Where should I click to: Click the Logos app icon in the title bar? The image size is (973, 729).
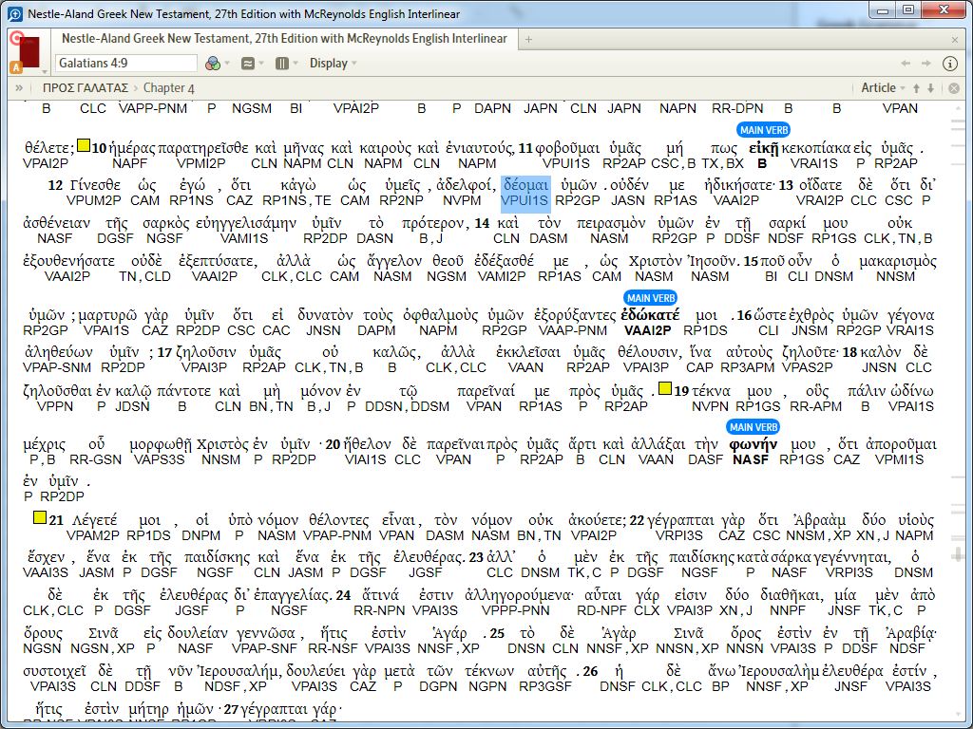pos(15,13)
